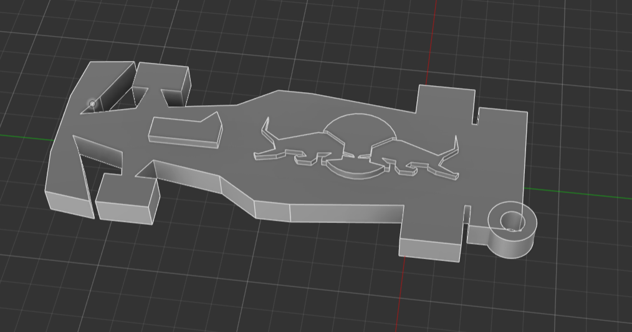Screen dimensions: 632x332
Task: Click the narrow slot notch on far edge
Action: (x=476, y=116)
